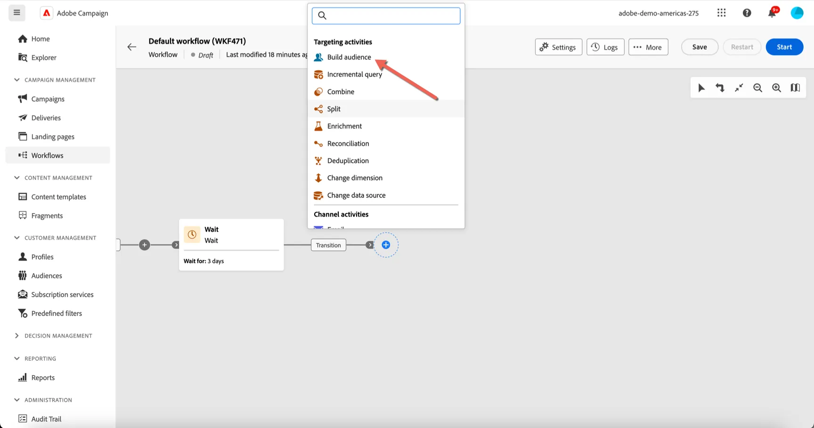Open workflow Settings
Viewport: 814px width, 428px height.
point(559,47)
